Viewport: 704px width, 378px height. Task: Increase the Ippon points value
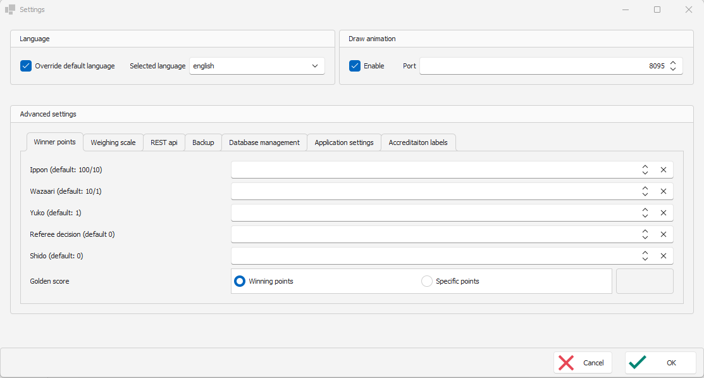(645, 167)
